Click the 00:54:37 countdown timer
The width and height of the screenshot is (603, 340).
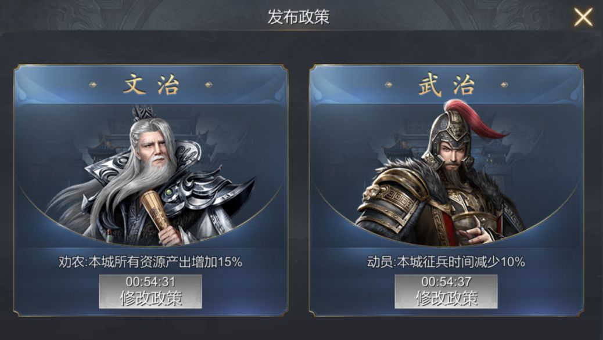446,282
